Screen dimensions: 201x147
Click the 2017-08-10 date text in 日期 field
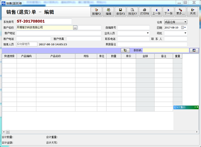pyautogui.click(x=171, y=27)
